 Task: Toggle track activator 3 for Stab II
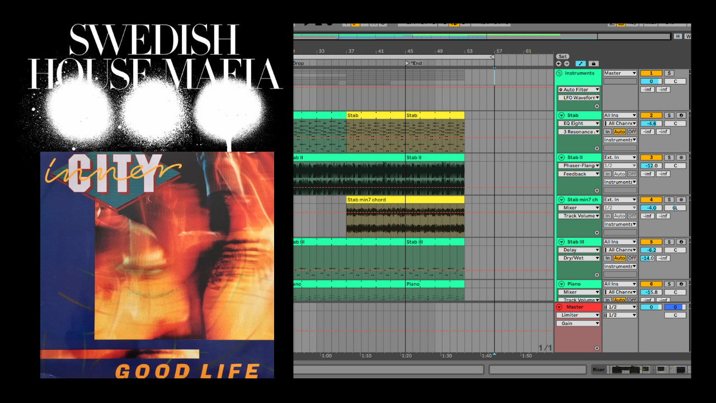(x=651, y=157)
